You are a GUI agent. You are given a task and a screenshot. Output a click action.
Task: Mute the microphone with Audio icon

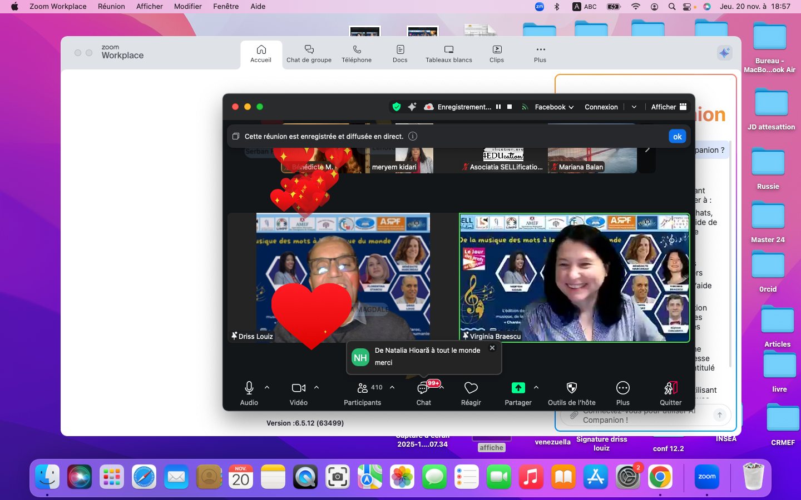pos(249,388)
